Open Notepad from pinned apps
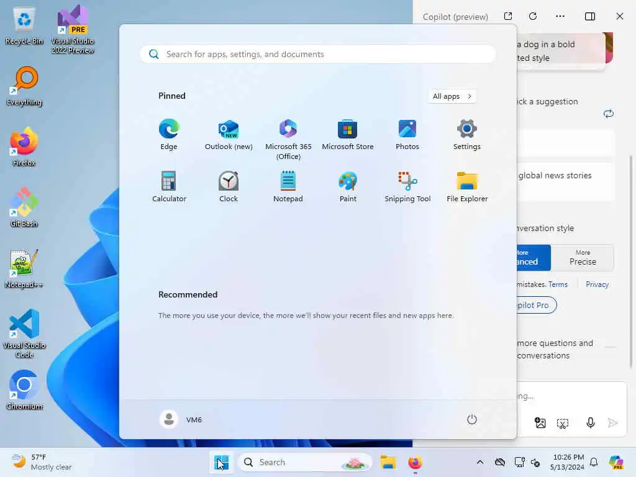This screenshot has height=477, width=636. click(x=288, y=186)
